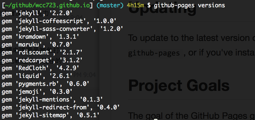
Task: Click the 'github-pages' inline code in background page
Action: [154, 53]
